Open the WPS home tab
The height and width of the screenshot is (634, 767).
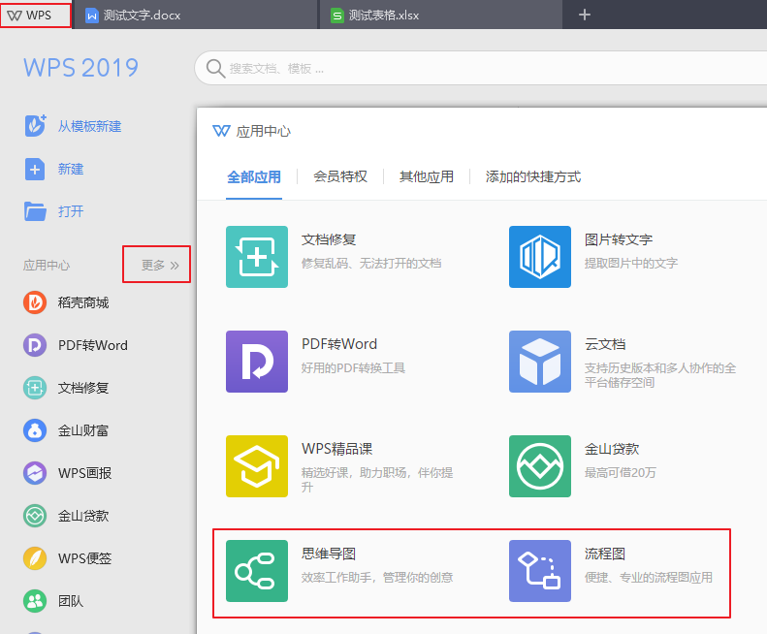click(x=36, y=15)
